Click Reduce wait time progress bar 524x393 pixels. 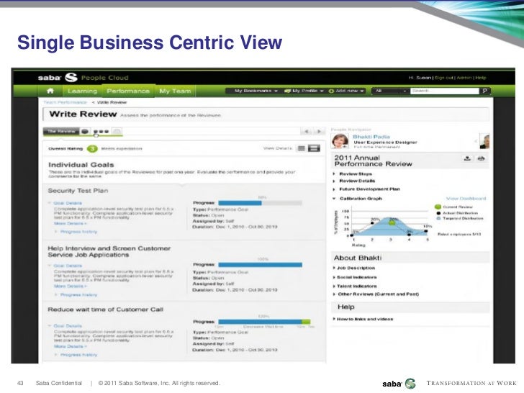(264, 322)
